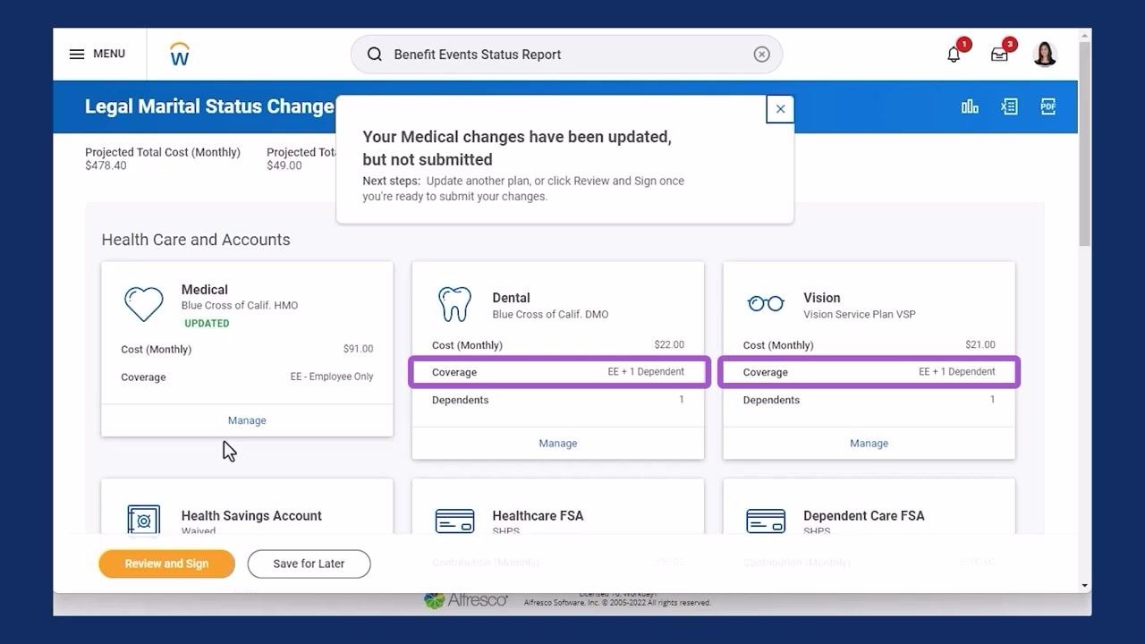The width and height of the screenshot is (1145, 644).
Task: Export to PDF icon in header
Action: (1048, 106)
